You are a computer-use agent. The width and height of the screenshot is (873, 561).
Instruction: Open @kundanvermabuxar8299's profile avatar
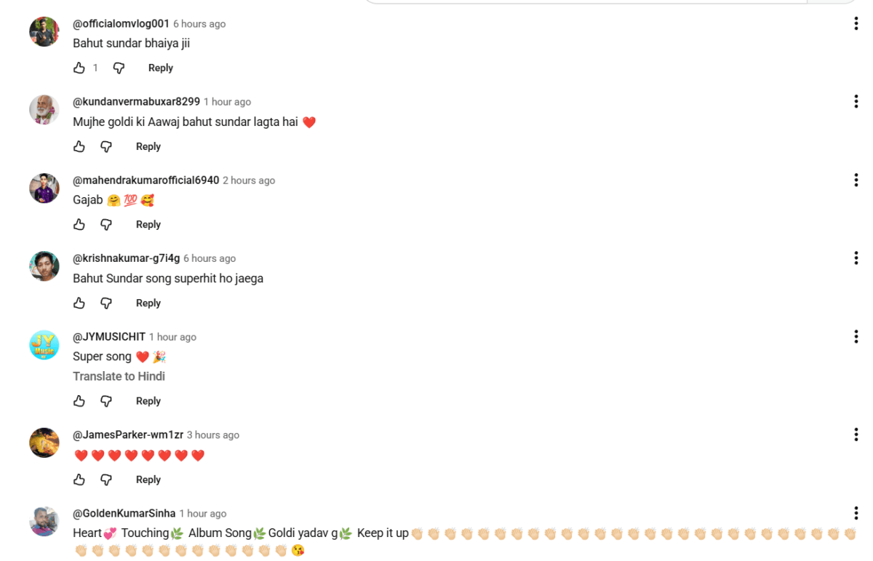[x=44, y=110]
